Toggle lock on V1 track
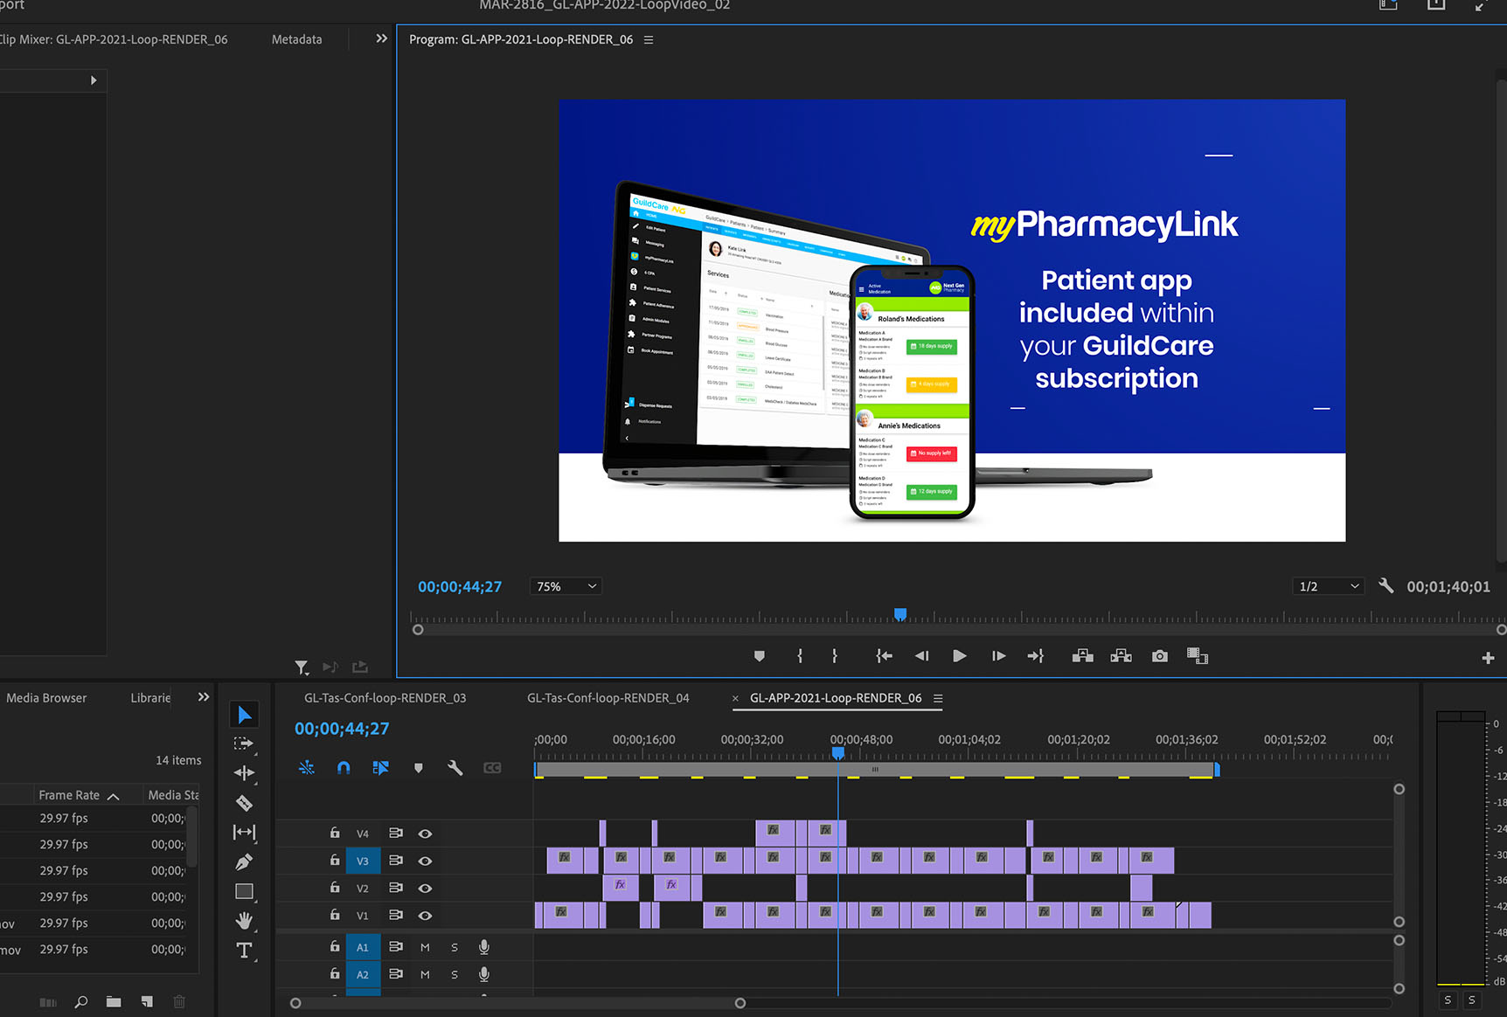1507x1017 pixels. [x=335, y=915]
